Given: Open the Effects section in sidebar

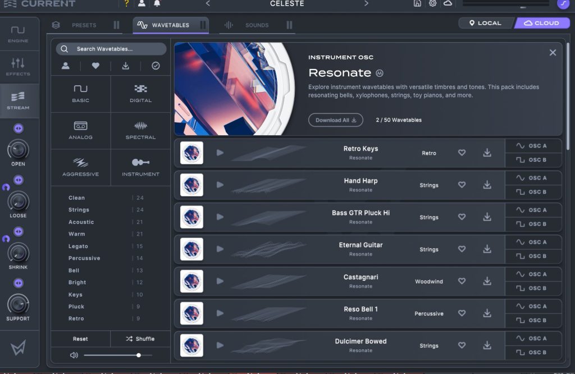Looking at the screenshot, I should [18, 67].
